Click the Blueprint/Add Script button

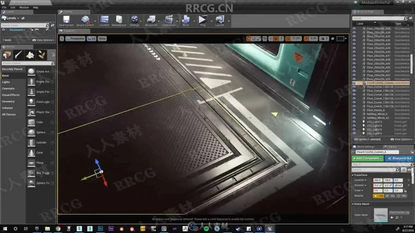pyautogui.click(x=399, y=158)
